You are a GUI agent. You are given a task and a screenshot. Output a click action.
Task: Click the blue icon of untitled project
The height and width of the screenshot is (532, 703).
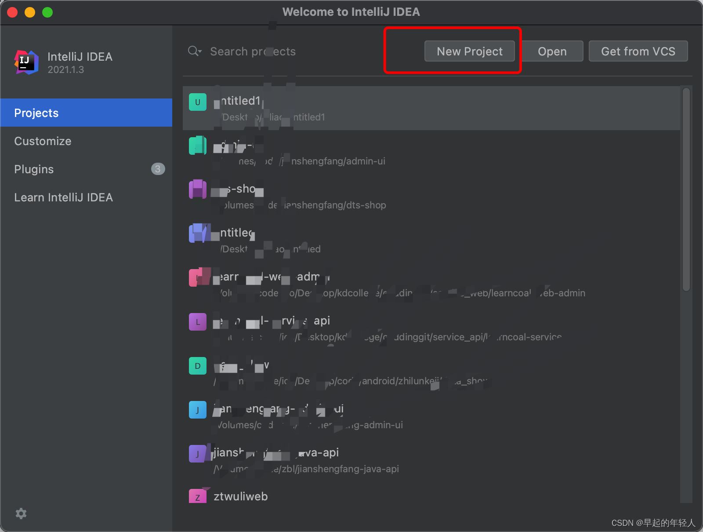198,233
